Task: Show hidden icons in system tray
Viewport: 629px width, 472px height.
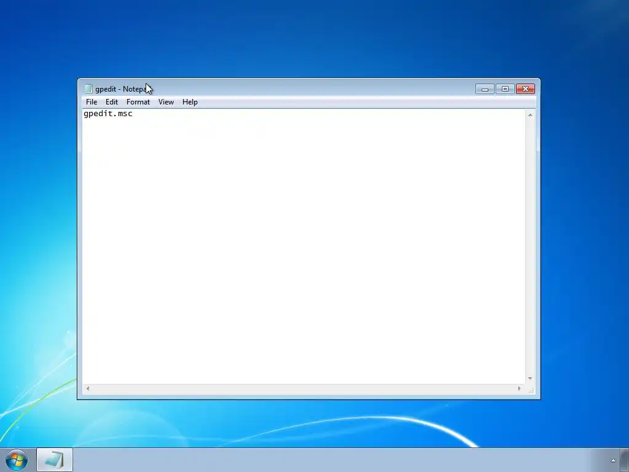Action: pos(612,460)
